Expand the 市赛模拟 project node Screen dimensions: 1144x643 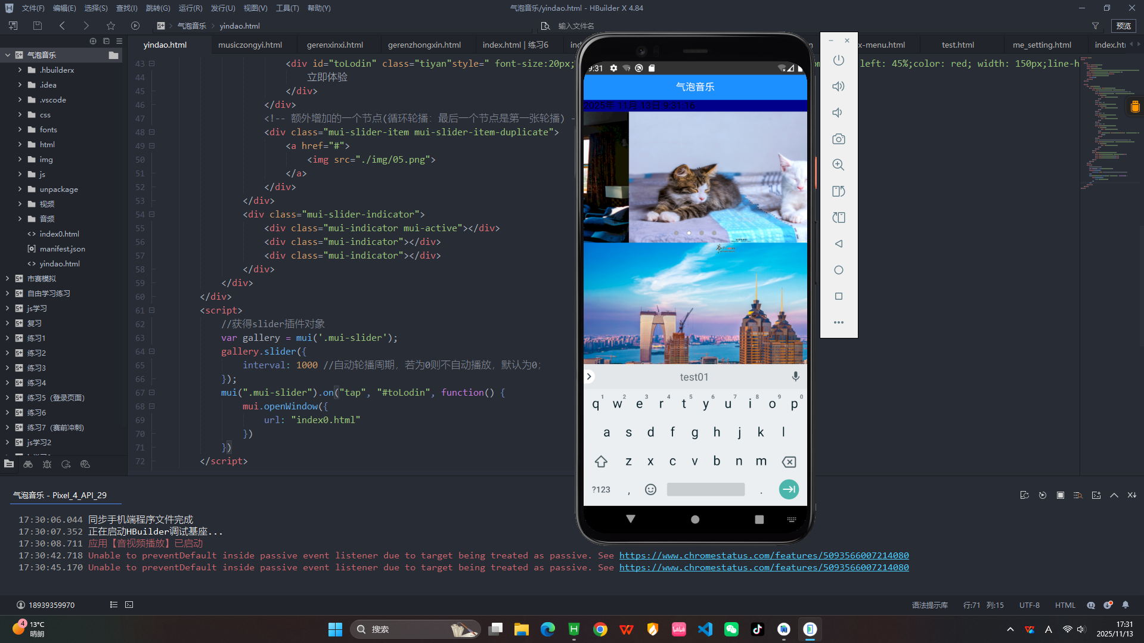(7, 278)
